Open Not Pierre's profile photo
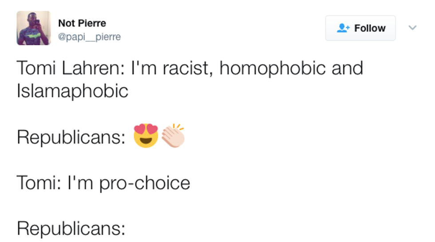 pos(34,28)
